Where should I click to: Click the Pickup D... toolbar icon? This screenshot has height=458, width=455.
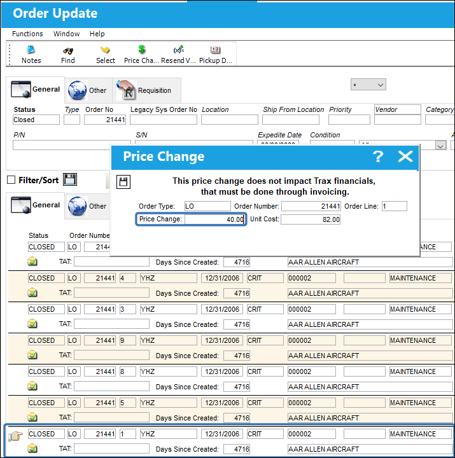click(215, 50)
